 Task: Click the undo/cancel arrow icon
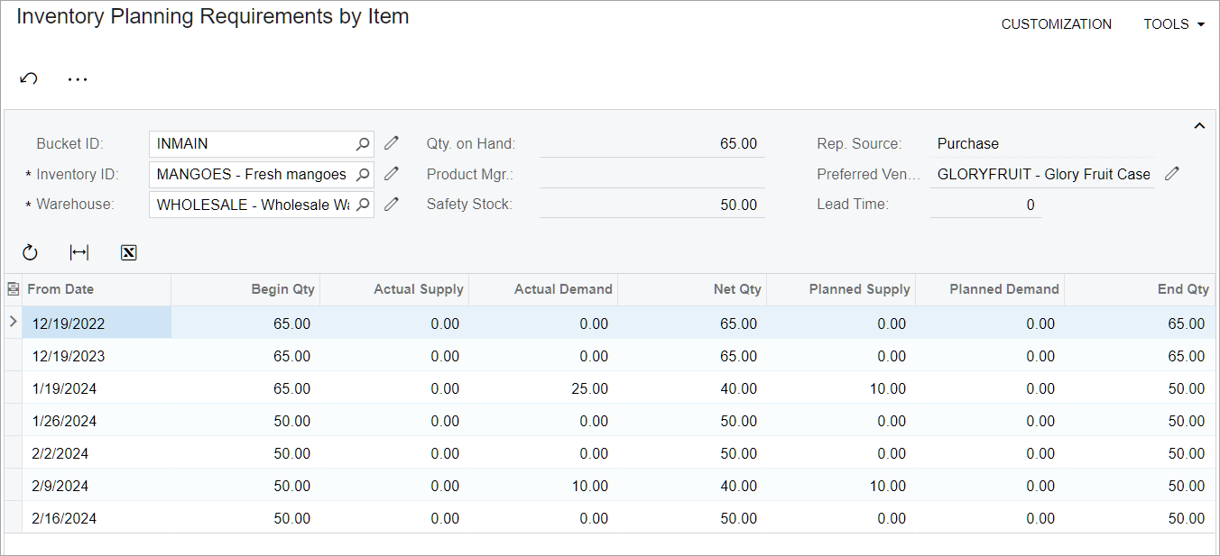[x=29, y=79]
